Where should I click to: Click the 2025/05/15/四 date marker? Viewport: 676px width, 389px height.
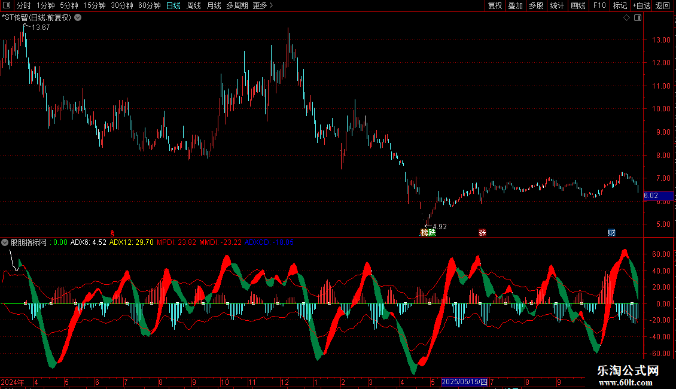(x=464, y=382)
